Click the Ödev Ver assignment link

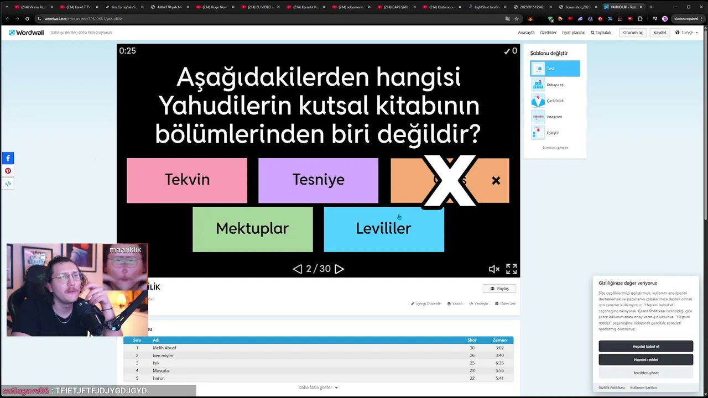(506, 303)
